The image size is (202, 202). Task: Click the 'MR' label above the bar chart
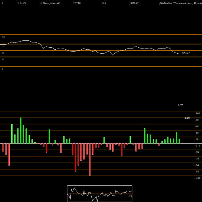[x=180, y=105]
